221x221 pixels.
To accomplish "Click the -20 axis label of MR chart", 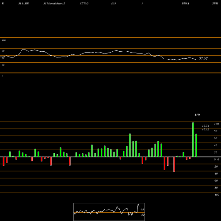I will [216, 167].
